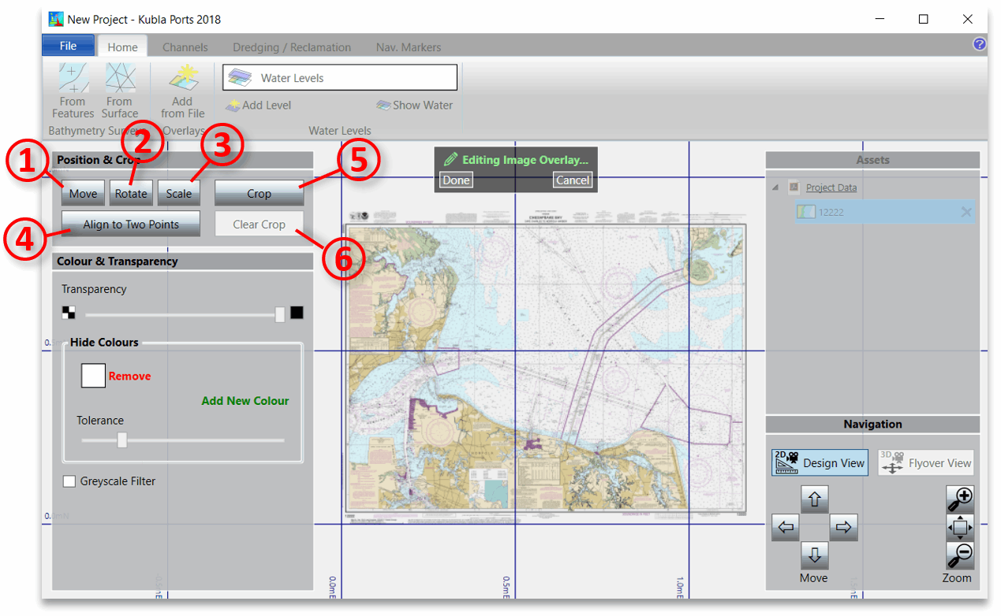Click Done to finish editing overlay
This screenshot has width=1001, height=616.
pos(456,180)
